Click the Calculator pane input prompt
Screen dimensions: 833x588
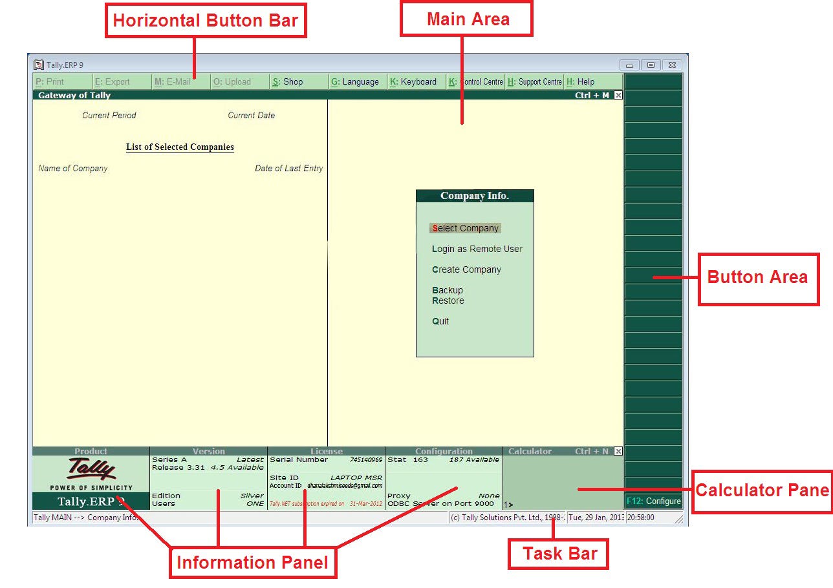click(x=510, y=505)
